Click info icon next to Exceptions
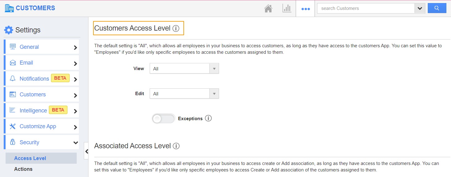451x177 pixels. pyautogui.click(x=208, y=118)
